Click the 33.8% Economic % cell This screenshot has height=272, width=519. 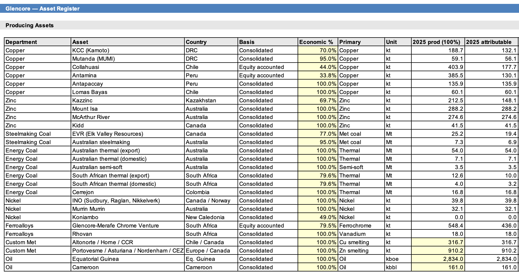[318, 75]
